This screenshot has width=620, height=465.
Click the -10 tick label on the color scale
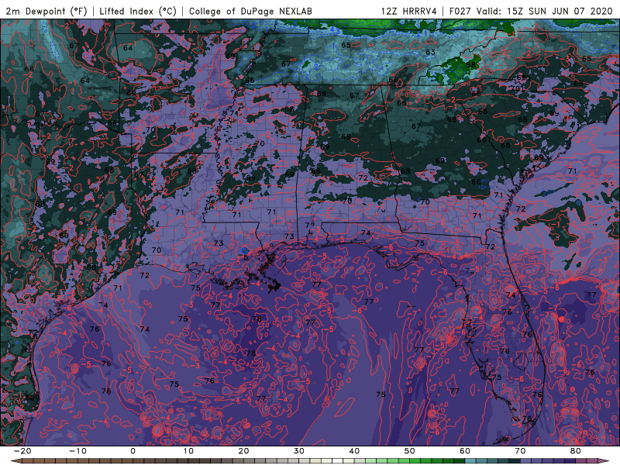coord(77,451)
